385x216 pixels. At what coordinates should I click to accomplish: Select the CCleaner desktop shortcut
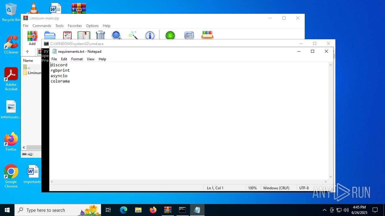[11, 45]
